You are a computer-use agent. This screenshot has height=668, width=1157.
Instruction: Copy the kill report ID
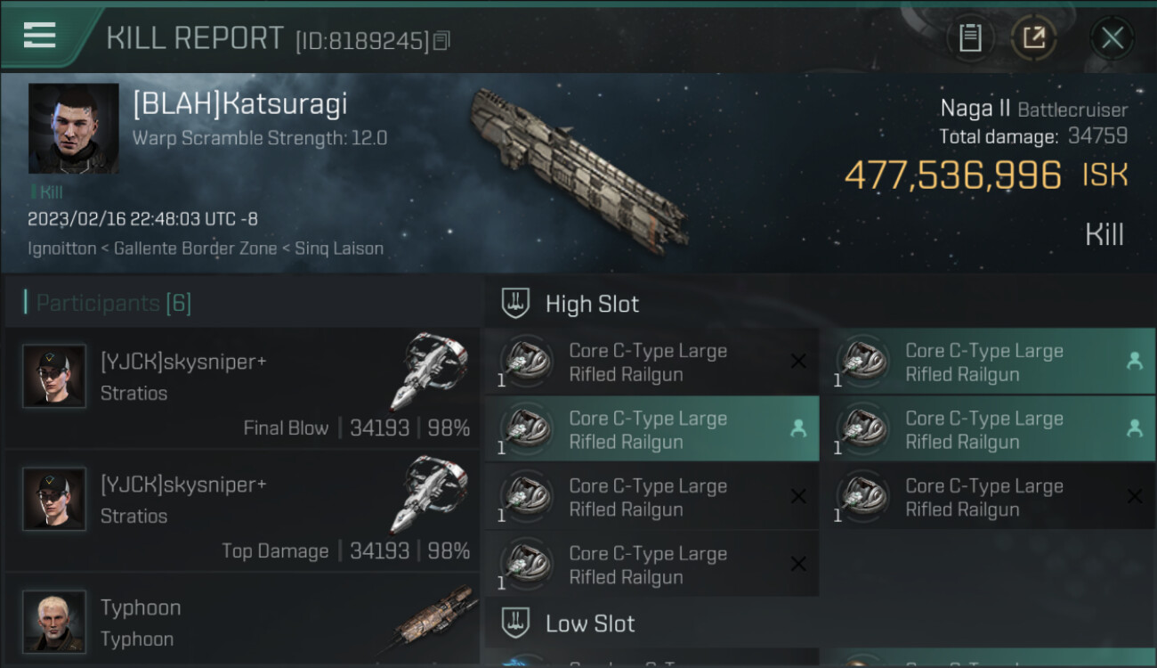442,40
